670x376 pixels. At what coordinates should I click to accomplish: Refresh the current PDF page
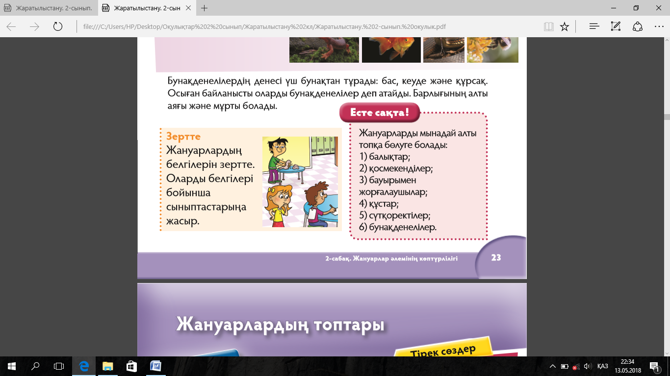tap(58, 26)
